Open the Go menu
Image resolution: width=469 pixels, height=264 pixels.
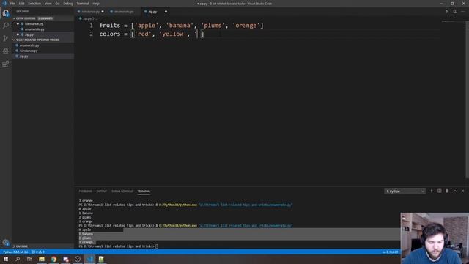click(x=57, y=4)
